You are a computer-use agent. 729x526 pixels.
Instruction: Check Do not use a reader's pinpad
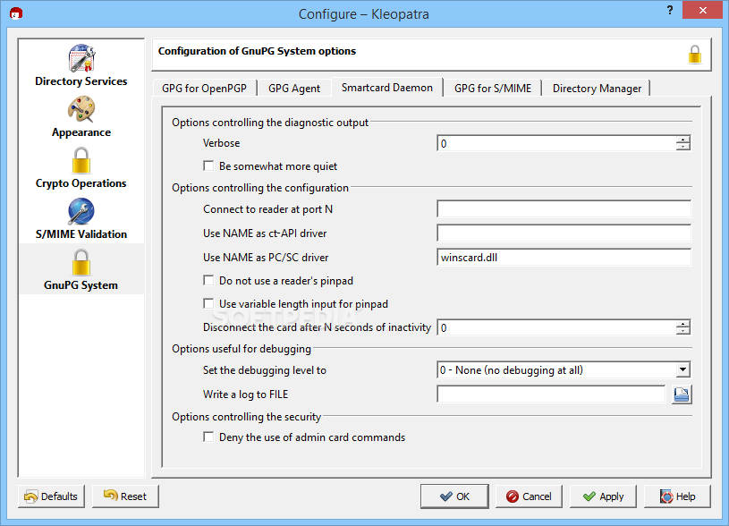(x=208, y=280)
